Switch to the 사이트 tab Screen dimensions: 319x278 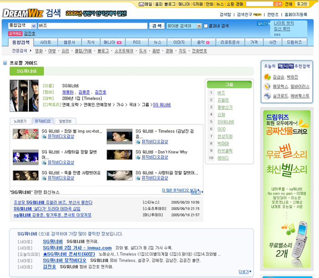point(46,42)
